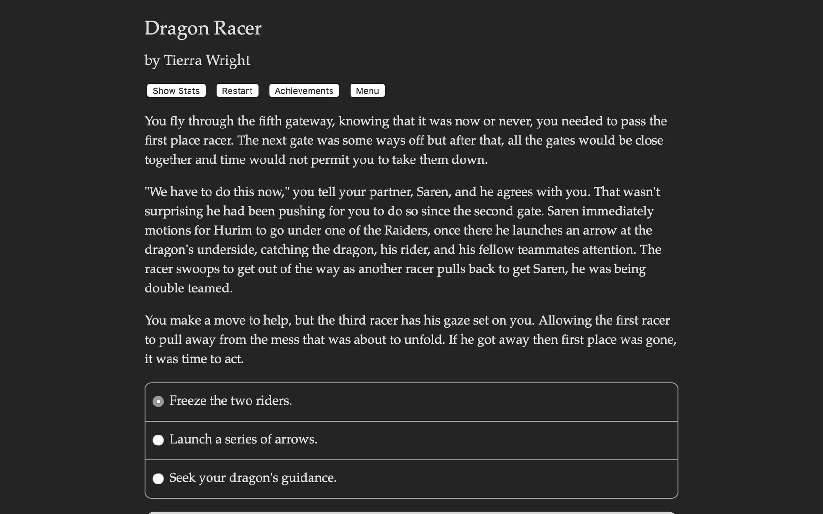Access game settings via Menu

[x=367, y=90]
